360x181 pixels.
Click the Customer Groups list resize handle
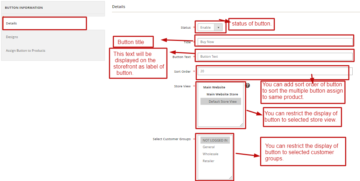231,178
